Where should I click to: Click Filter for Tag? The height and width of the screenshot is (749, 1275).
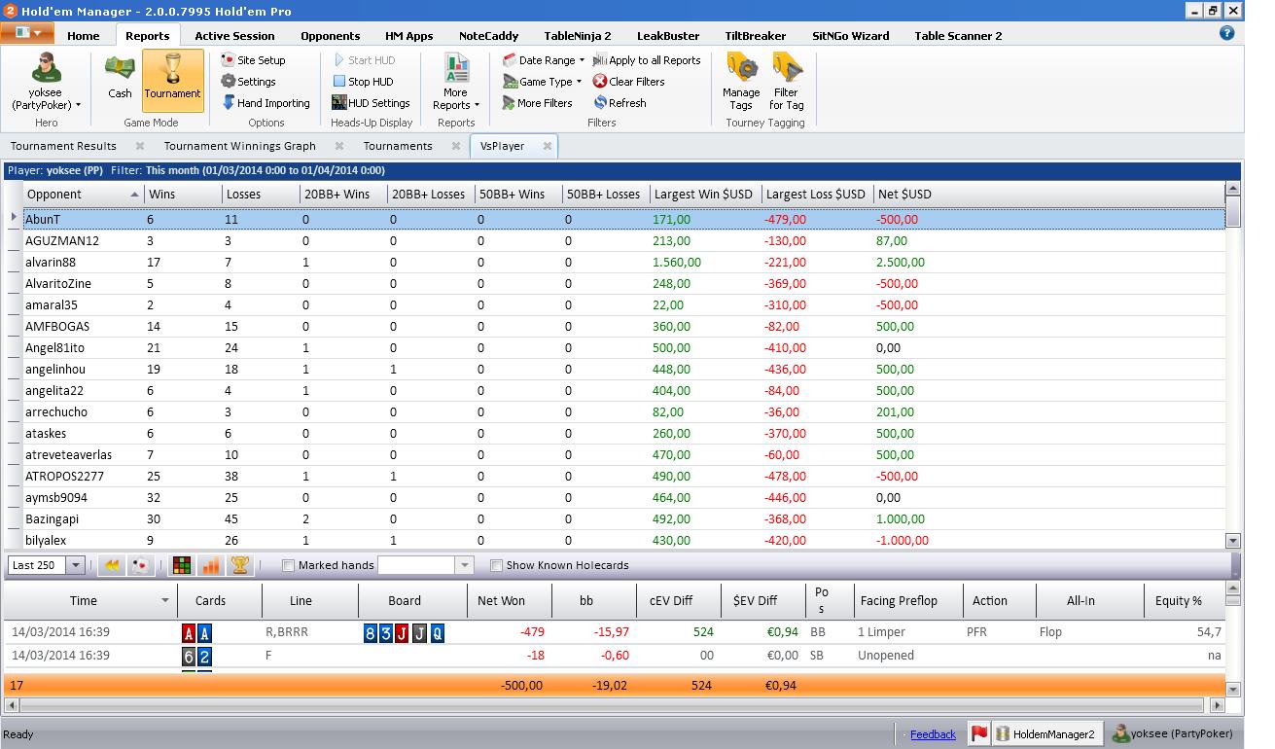pyautogui.click(x=786, y=82)
